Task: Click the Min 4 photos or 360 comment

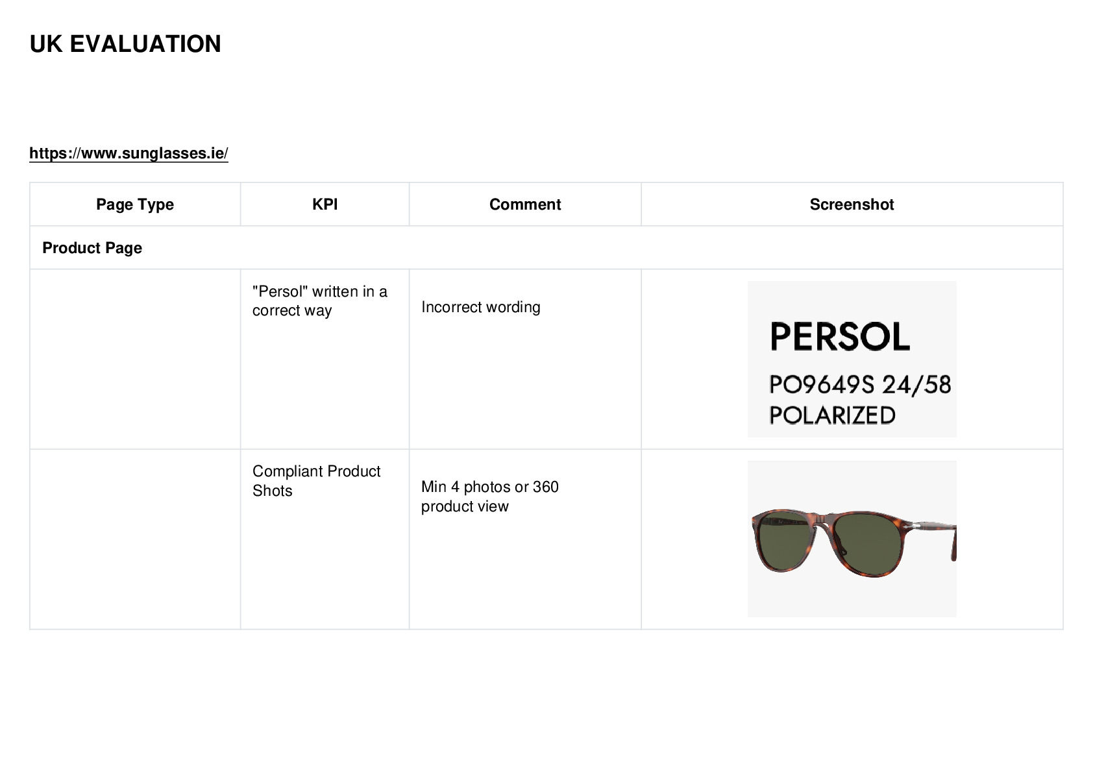Action: [x=489, y=497]
